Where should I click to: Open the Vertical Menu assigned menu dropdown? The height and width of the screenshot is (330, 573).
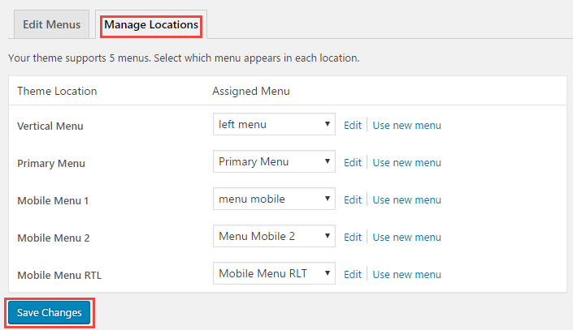click(274, 124)
